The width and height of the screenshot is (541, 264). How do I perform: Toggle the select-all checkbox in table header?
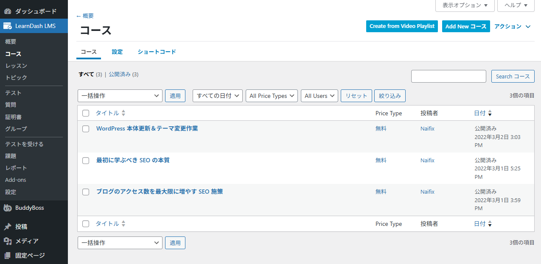tap(86, 113)
